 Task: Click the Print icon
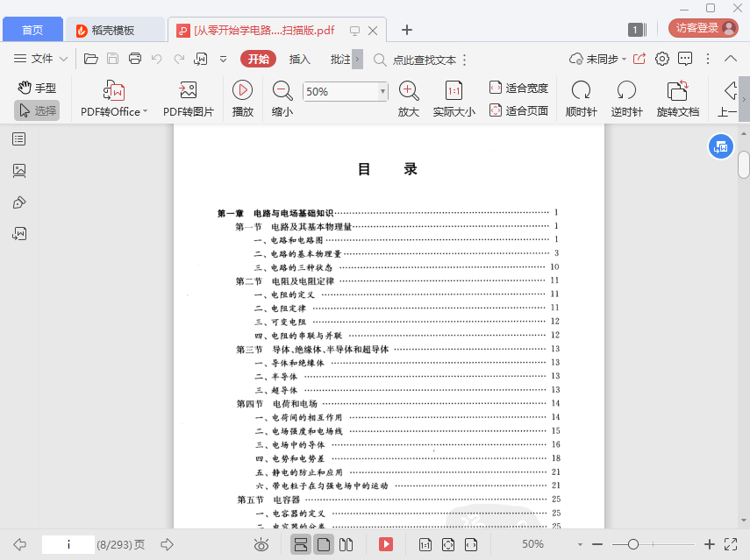tap(135, 59)
